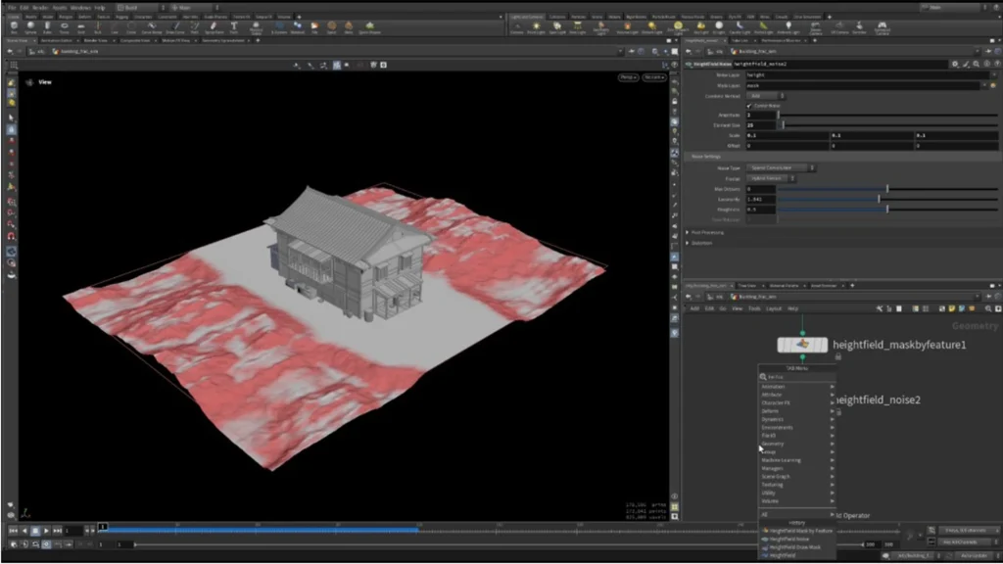This screenshot has width=1003, height=564.
Task: Open the parameter pane gear menu
Action: coord(955,64)
